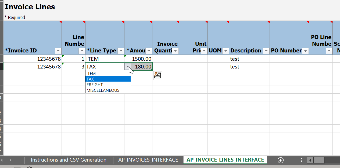The width and height of the screenshot is (340, 168).
Task: Select FREIGHT from the Line Type list
Action: tap(94, 85)
